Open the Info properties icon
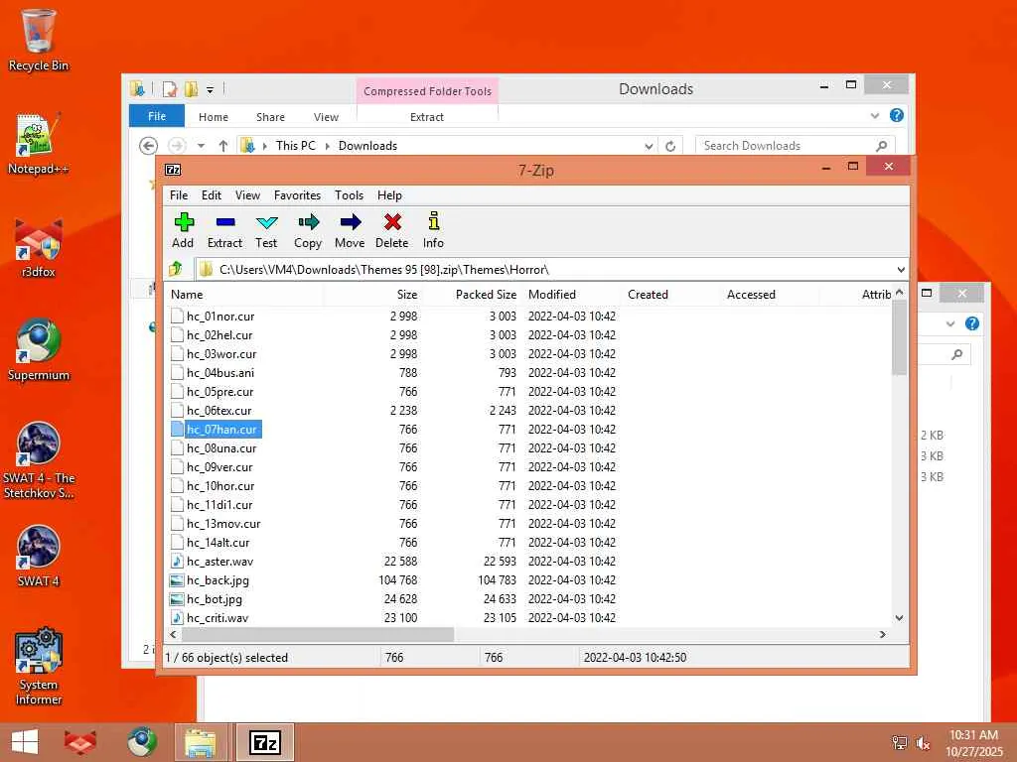Image resolution: width=1017 pixels, height=762 pixels. pyautogui.click(x=433, y=221)
